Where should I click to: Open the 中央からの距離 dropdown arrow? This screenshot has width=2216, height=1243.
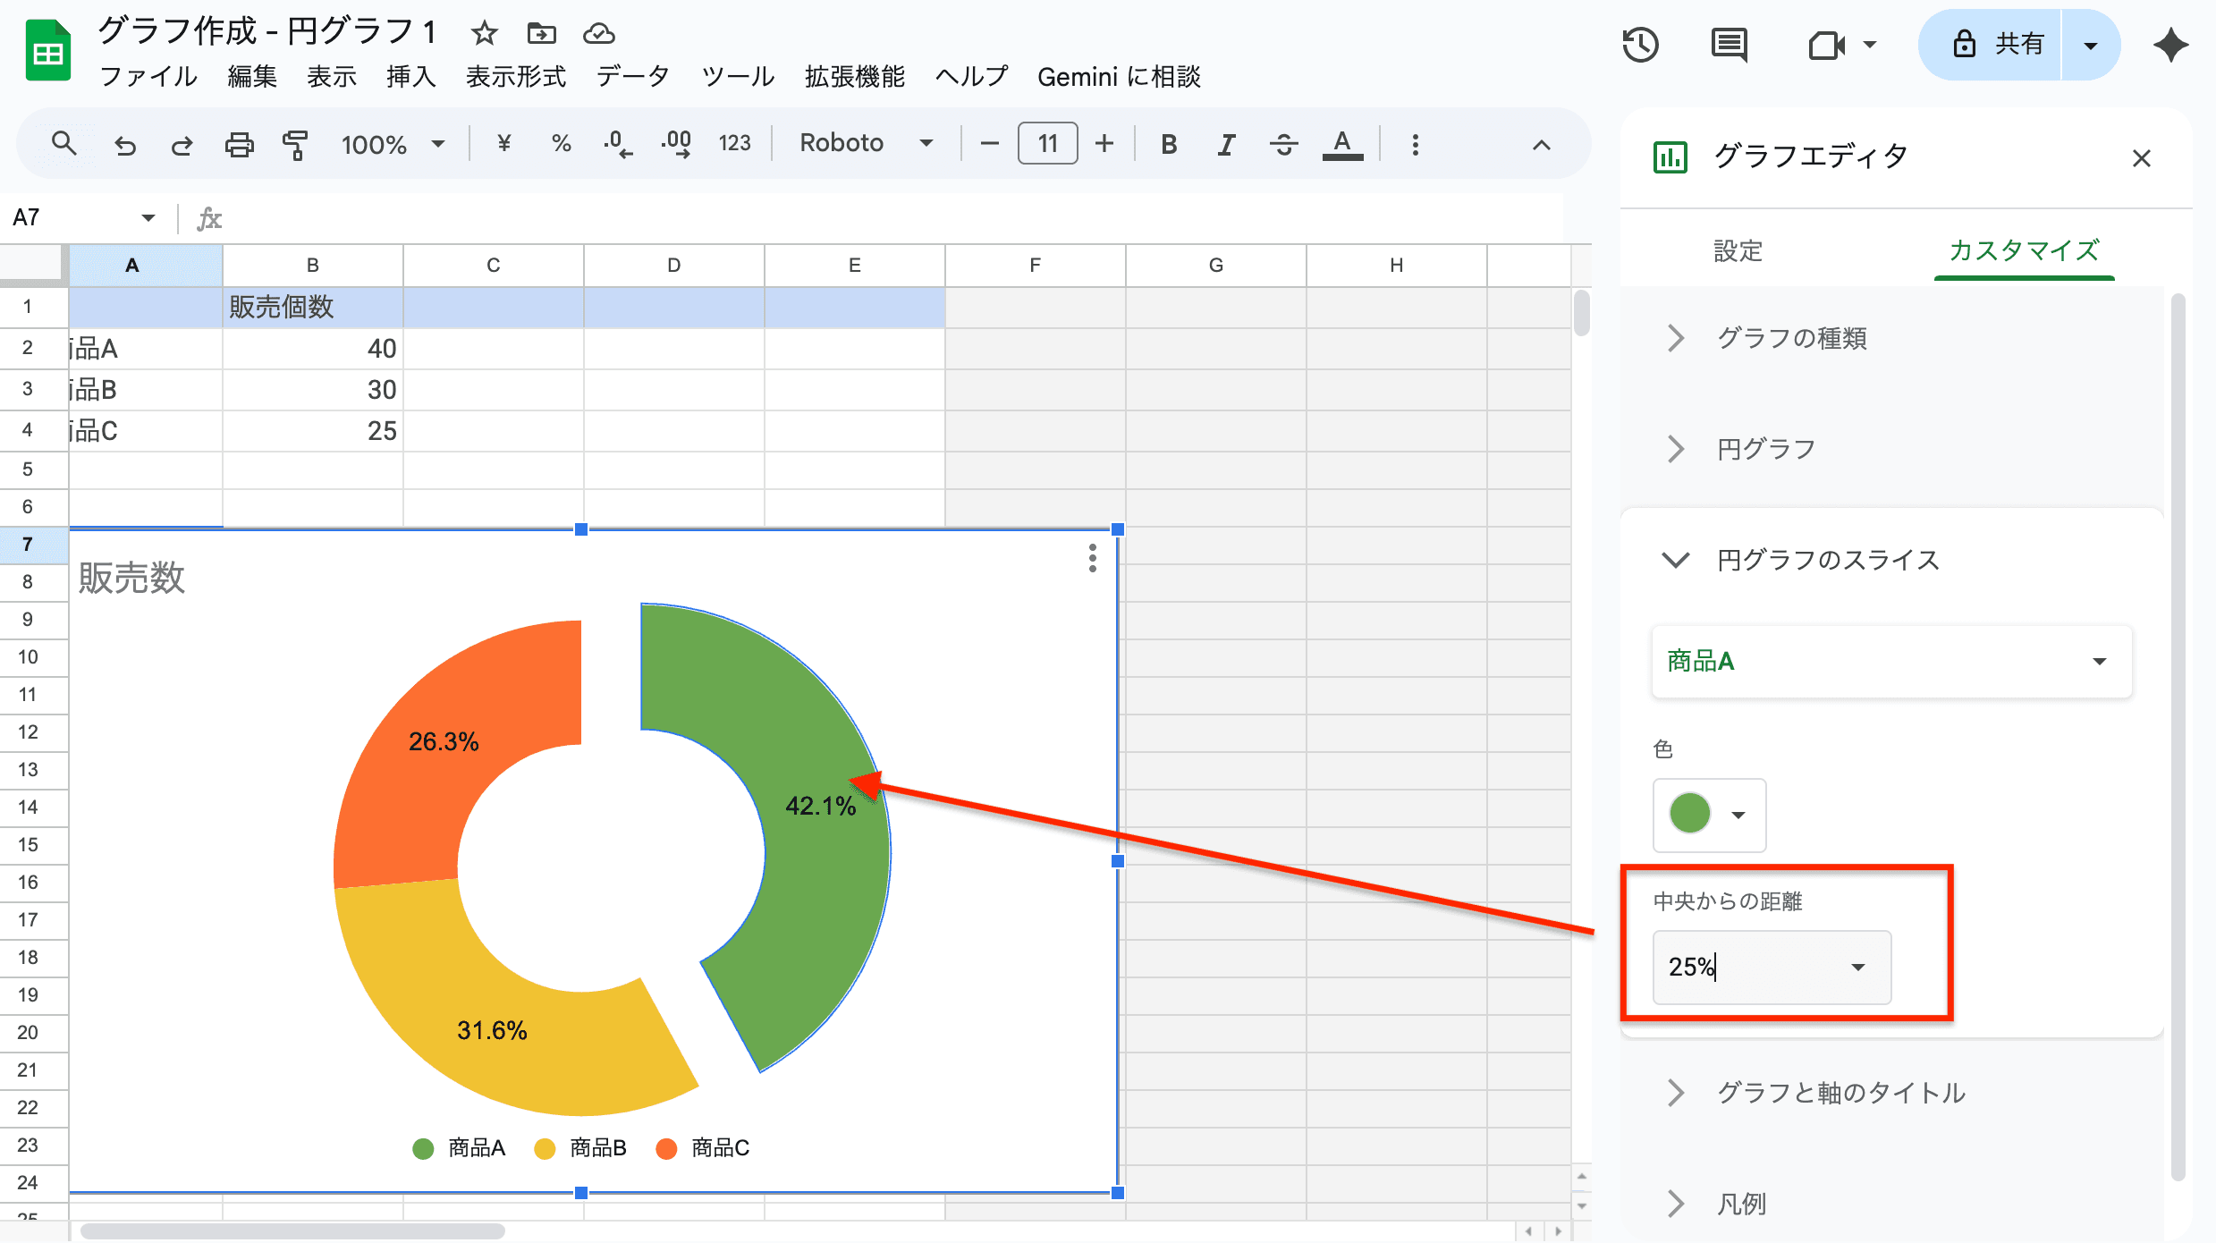point(1858,968)
